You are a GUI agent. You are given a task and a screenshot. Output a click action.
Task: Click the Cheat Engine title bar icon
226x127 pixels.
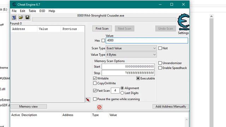click(14, 5)
